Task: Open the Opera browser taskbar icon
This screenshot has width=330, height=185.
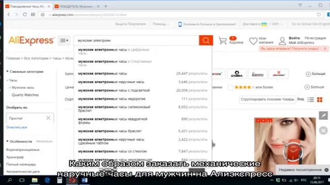Action: pos(72,180)
